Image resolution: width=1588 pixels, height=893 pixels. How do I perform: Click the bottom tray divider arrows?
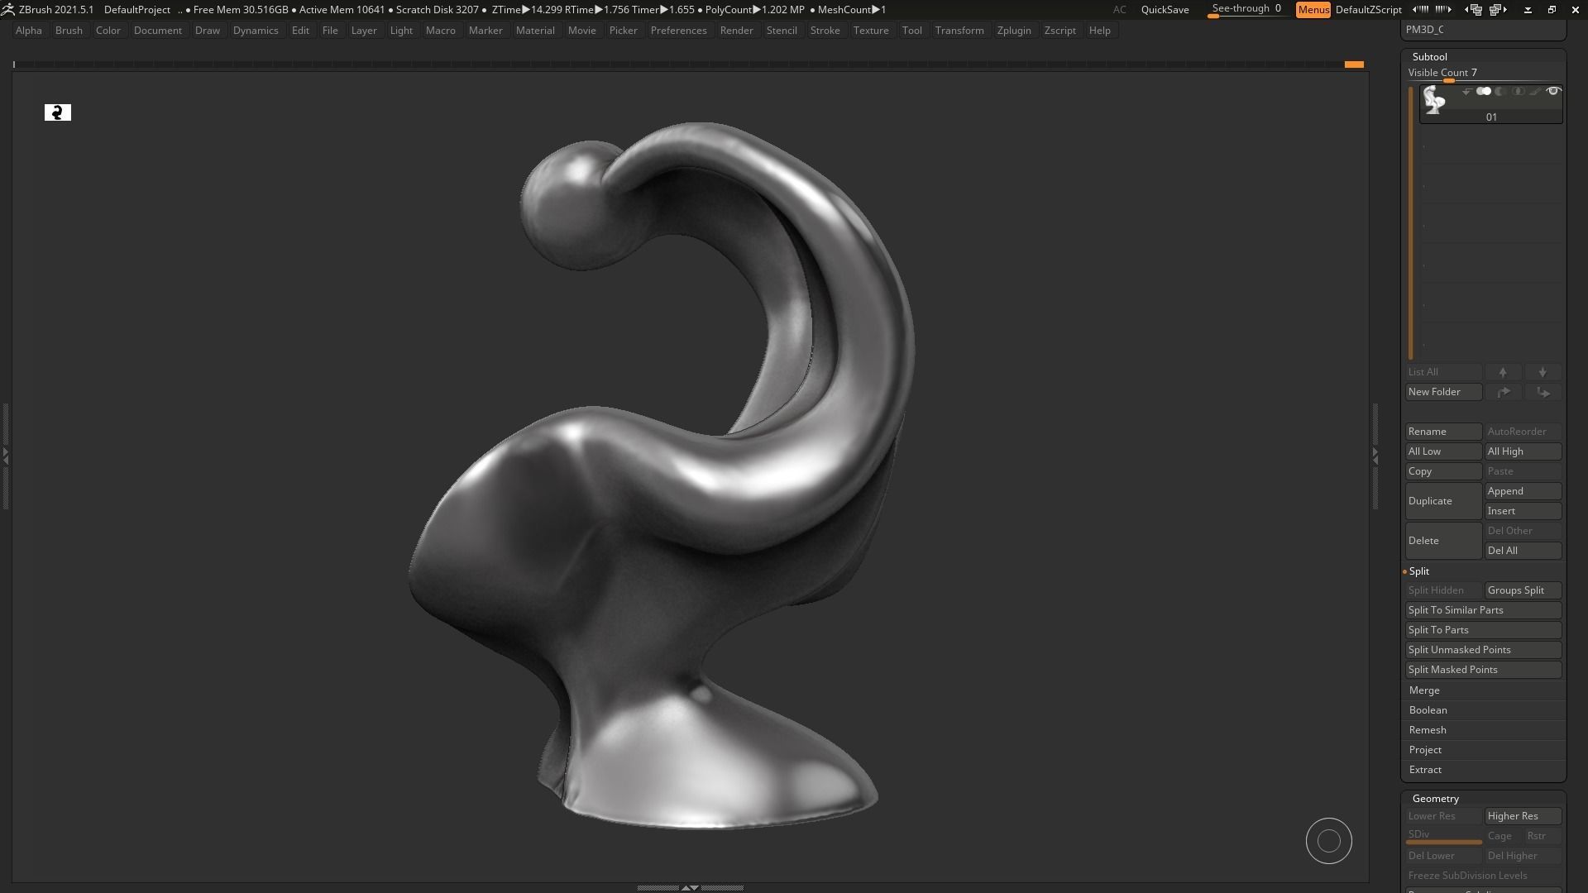tap(690, 887)
